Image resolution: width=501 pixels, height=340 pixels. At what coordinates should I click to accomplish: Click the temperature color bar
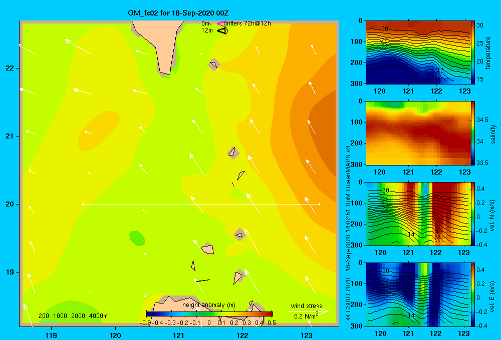tap(473, 52)
